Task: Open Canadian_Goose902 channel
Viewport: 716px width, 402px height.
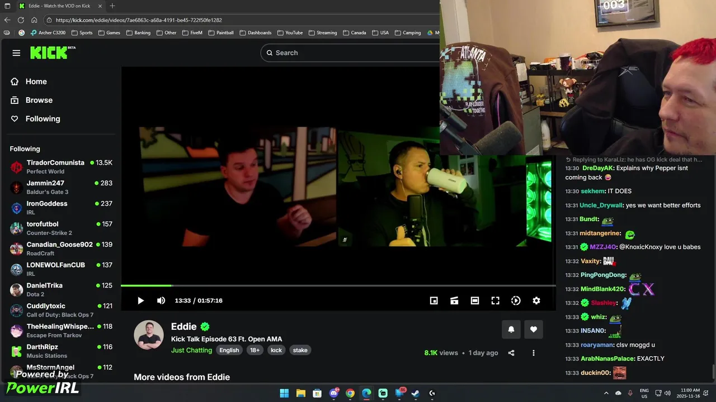Action: pyautogui.click(x=61, y=248)
